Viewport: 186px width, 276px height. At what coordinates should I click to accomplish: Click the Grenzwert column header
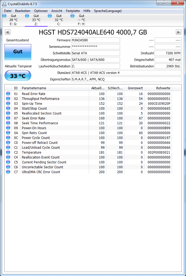click(134, 88)
